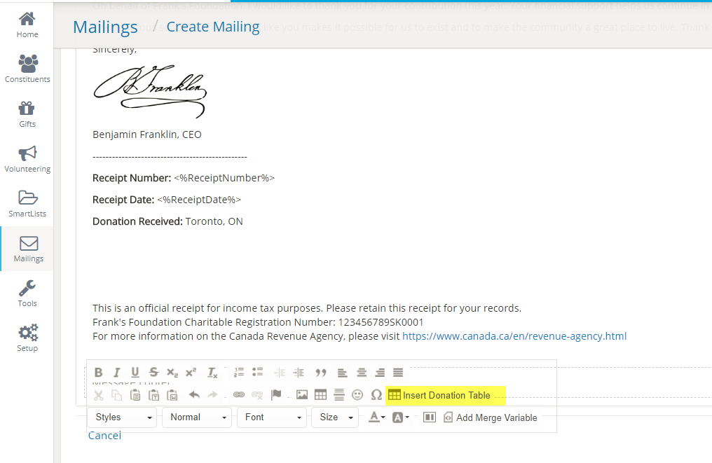Open the text color picker

[377, 417]
